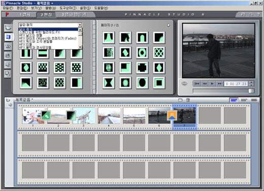Open the video scenes album tab
This screenshot has height=191, width=264.
tap(8, 28)
